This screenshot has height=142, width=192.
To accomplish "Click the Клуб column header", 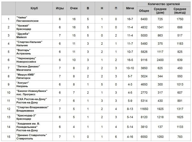I will (x=34, y=8).
